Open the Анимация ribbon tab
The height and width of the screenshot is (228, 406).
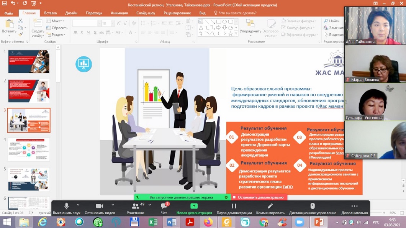pyautogui.click(x=119, y=13)
